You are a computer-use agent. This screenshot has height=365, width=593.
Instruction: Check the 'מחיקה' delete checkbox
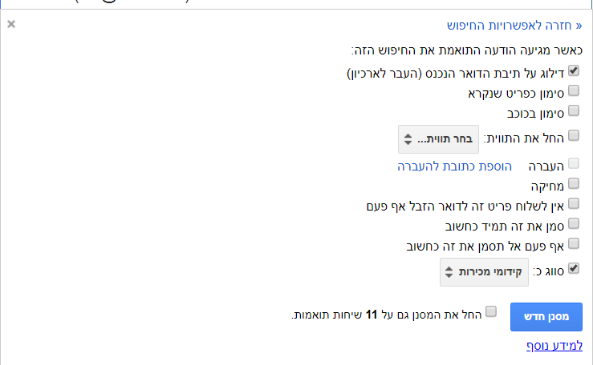pos(573,183)
